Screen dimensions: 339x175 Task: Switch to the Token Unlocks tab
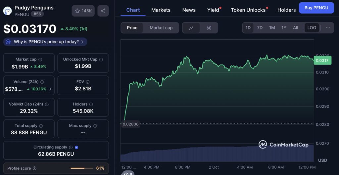click(248, 10)
